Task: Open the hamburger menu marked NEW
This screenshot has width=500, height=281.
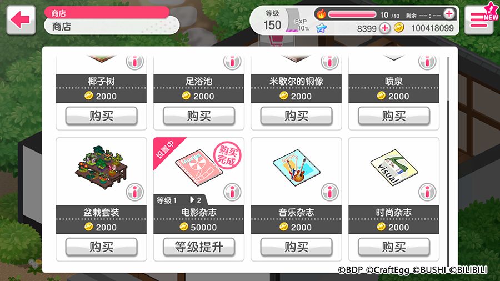Action: point(481,20)
